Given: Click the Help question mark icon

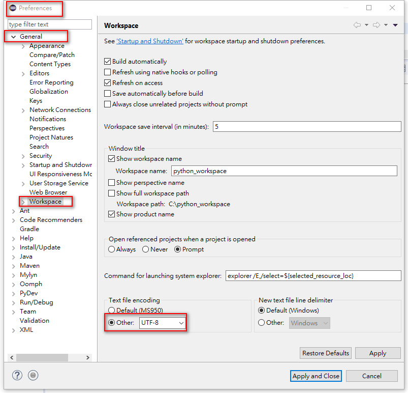Looking at the screenshot, I should [17, 375].
